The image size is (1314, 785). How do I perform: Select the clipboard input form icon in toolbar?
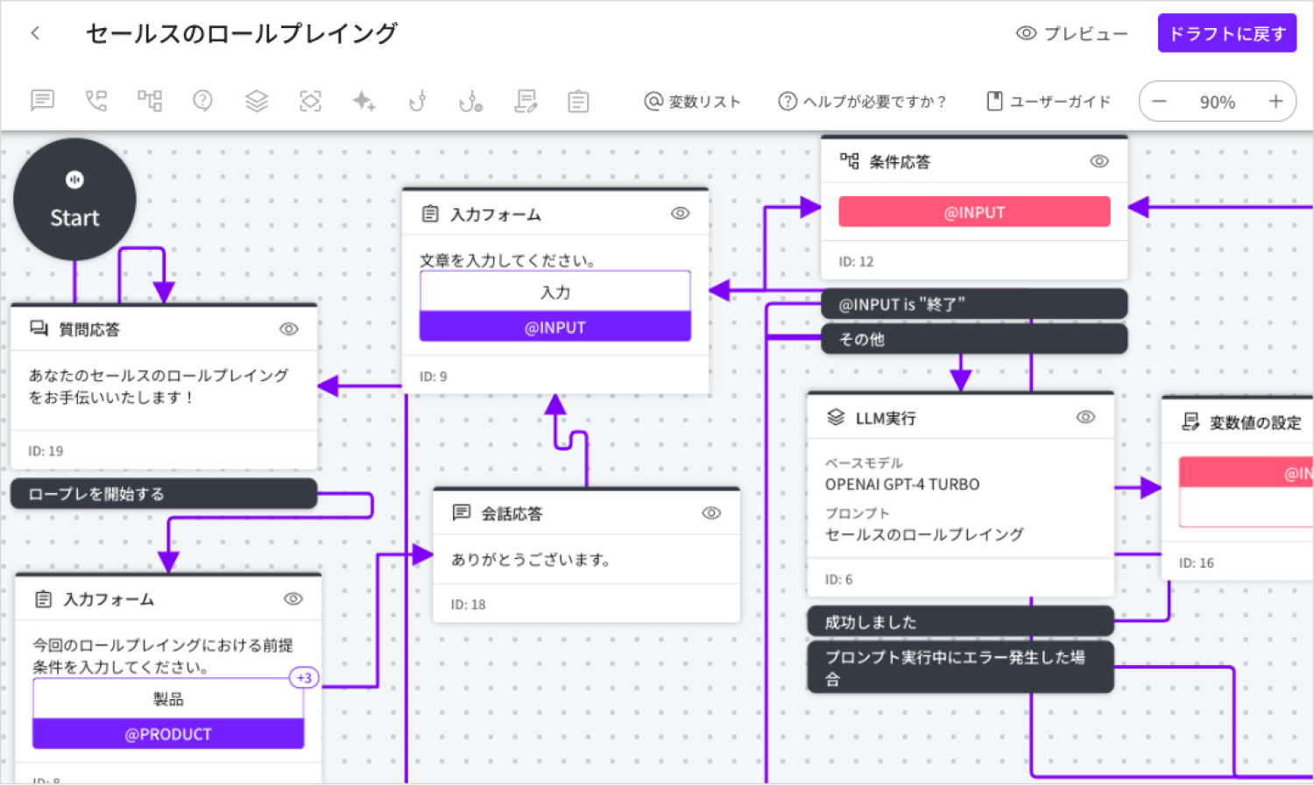coord(578,102)
